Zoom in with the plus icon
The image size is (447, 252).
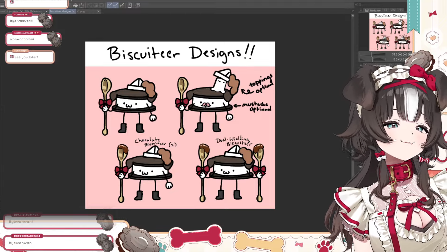coord(405,54)
